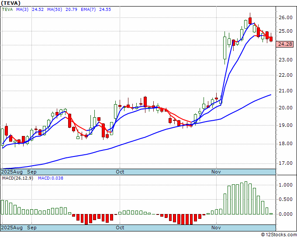Click Sep on the MACD date axis
Image resolution: width=297 pixels, height=238 pixels.
[x=32, y=228]
